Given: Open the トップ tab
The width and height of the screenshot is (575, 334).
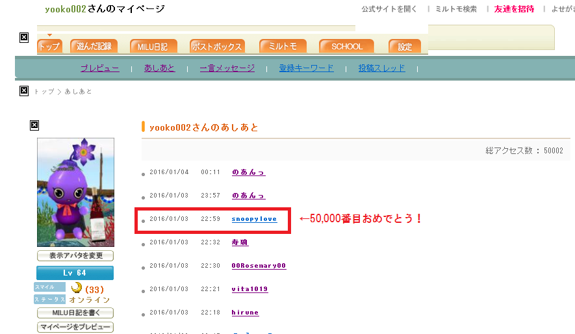Looking at the screenshot, I should (x=49, y=46).
